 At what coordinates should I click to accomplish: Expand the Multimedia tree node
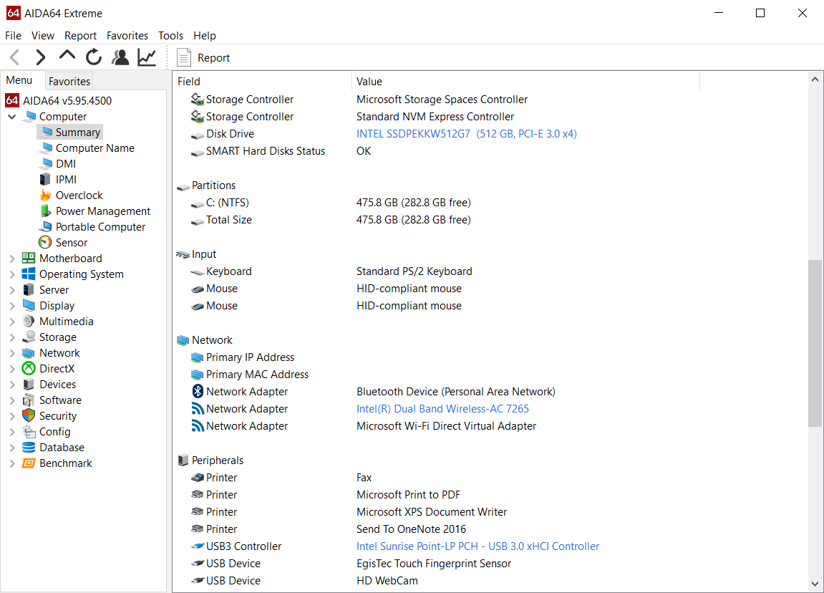click(12, 321)
